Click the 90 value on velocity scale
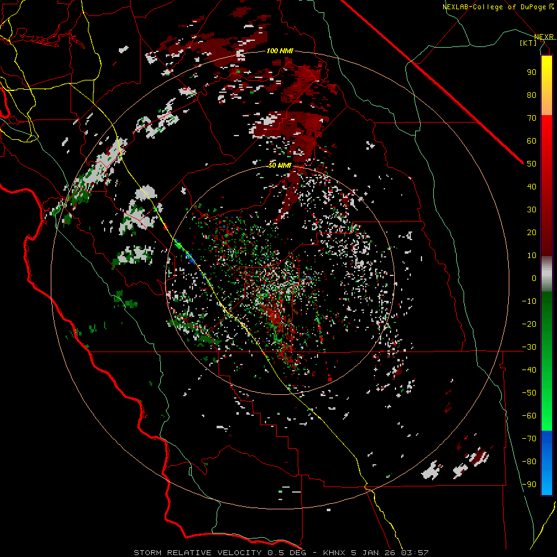Screen dimensions: 557x557 [532, 72]
